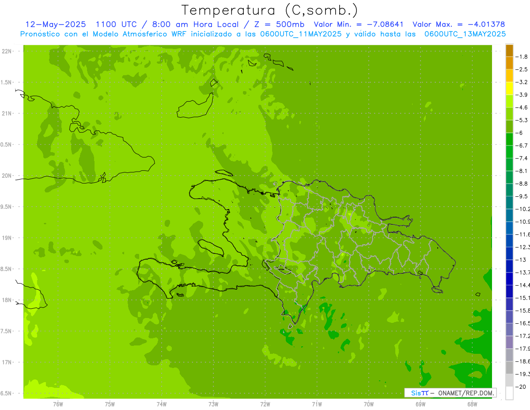Click the '-1.8' legend value
The image size is (530, 410).
pos(522,57)
